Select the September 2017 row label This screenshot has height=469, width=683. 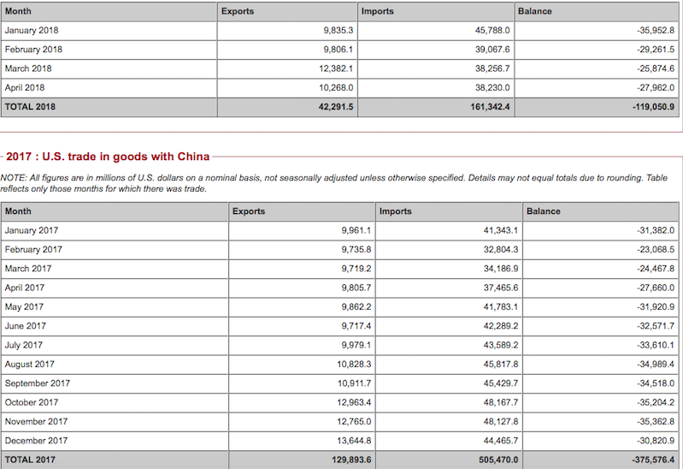coord(38,383)
